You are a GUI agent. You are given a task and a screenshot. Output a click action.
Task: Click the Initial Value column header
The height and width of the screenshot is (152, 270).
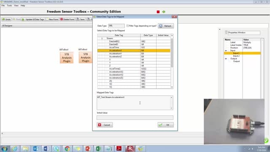point(163,35)
